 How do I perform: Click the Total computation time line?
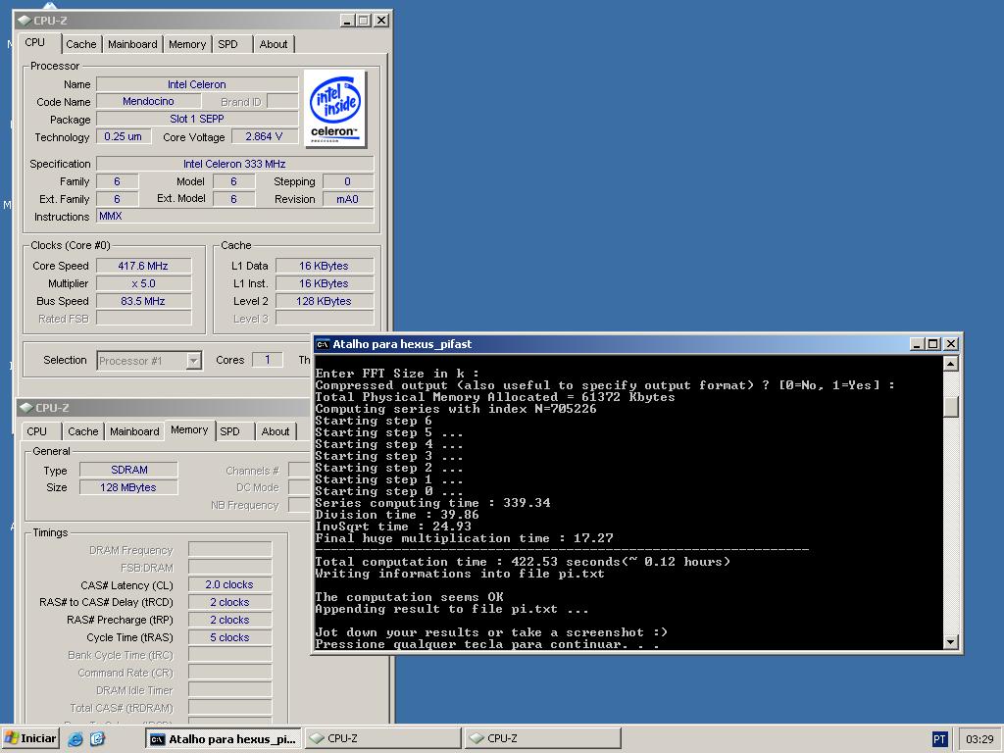(x=523, y=562)
